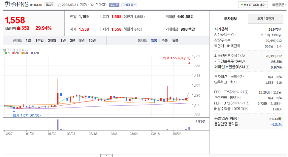The height and width of the screenshot is (157, 288).
Task: Click the 실시간 badge button
Action: click(114, 5)
